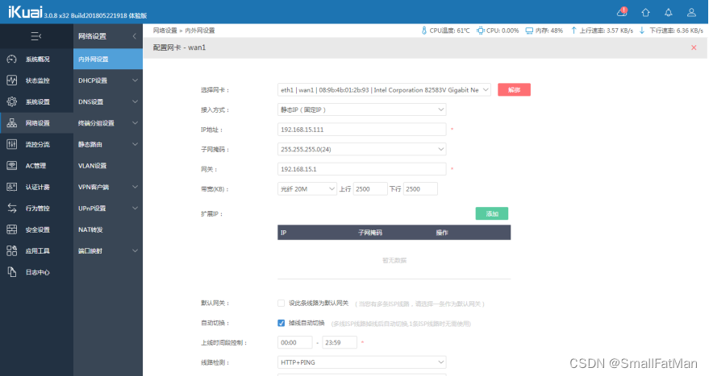Click the iKuai logo
The image size is (709, 376).
pyautogui.click(x=25, y=12)
